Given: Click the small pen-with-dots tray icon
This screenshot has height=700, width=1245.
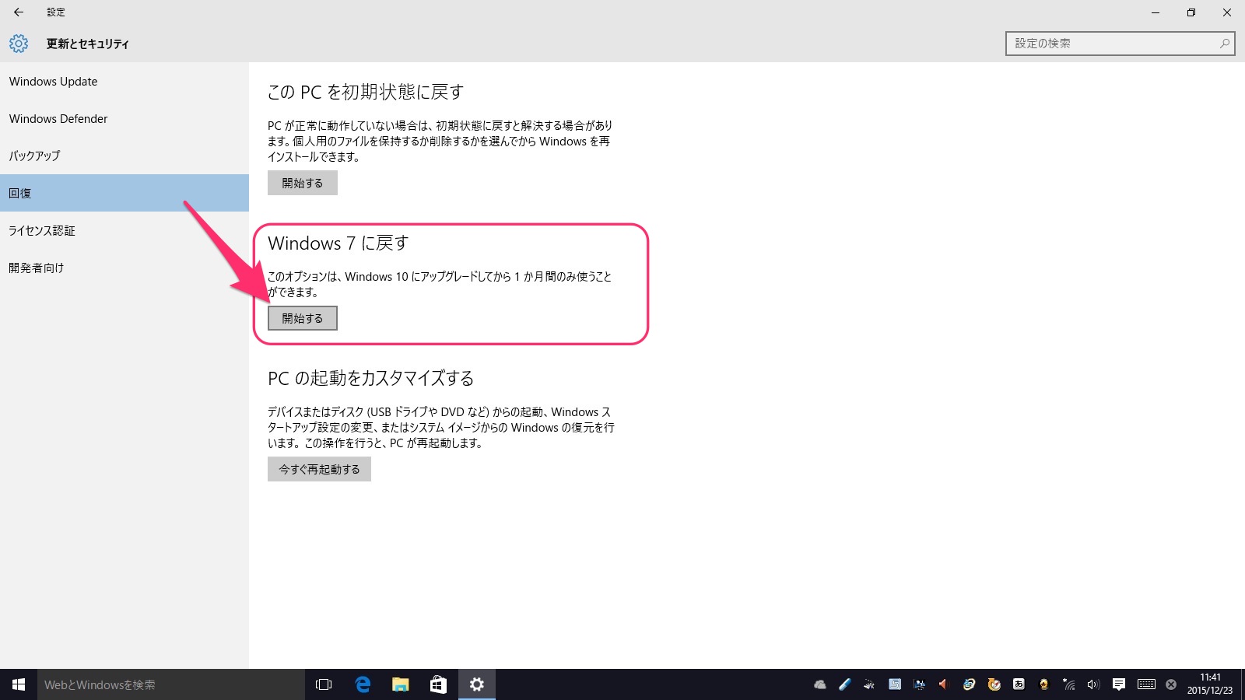Looking at the screenshot, I should click(869, 684).
